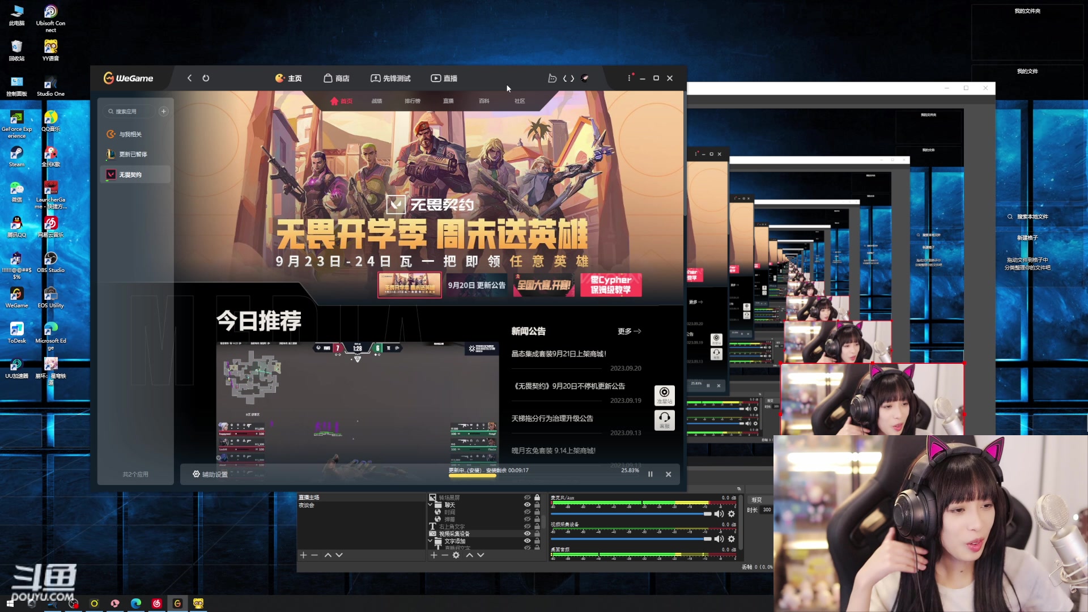
Task: Open the WeGame three-dot menu icon
Action: tap(629, 78)
